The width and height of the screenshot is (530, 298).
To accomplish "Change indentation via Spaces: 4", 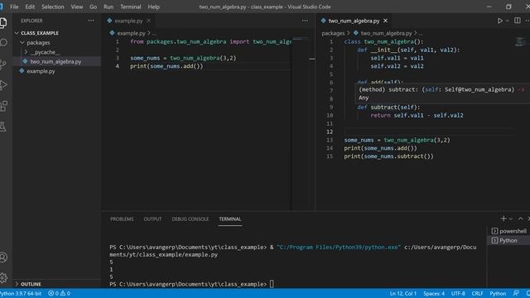I will pyautogui.click(x=434, y=293).
